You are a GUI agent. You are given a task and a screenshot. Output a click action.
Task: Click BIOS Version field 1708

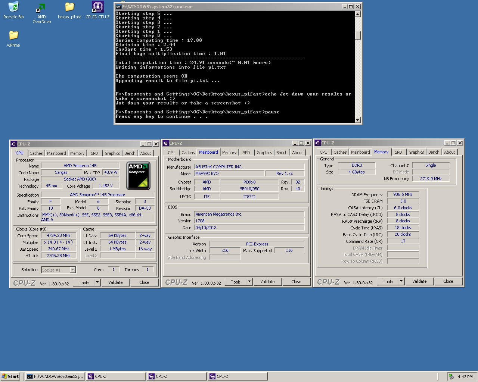(x=249, y=221)
